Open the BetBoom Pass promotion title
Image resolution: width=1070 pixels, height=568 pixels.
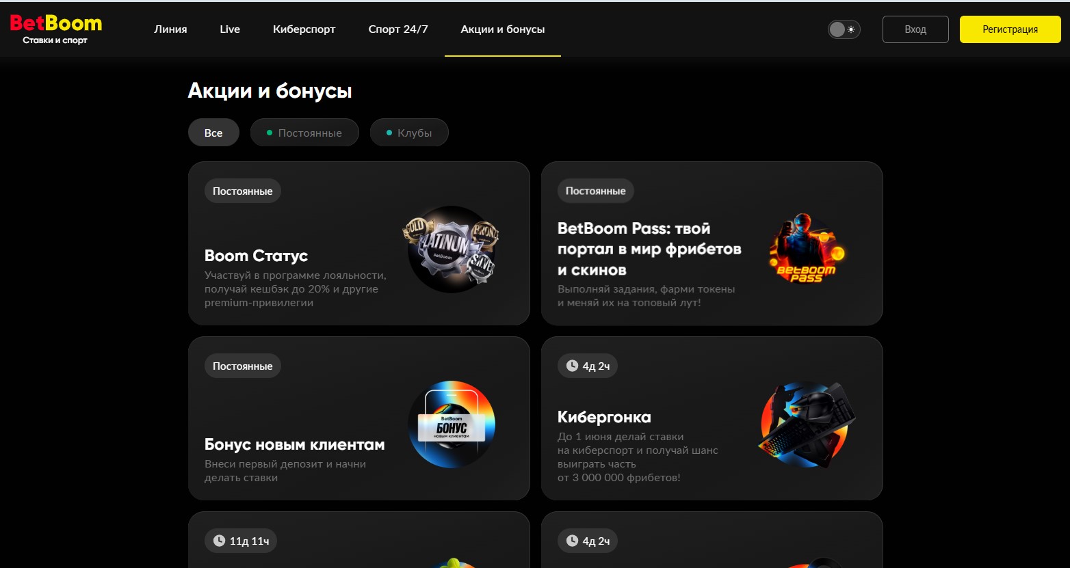click(649, 249)
